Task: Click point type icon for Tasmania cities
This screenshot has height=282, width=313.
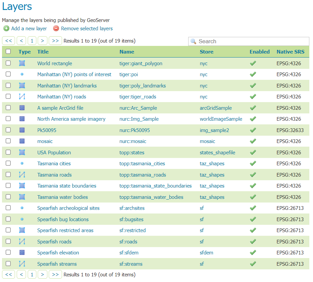Action: (22, 164)
